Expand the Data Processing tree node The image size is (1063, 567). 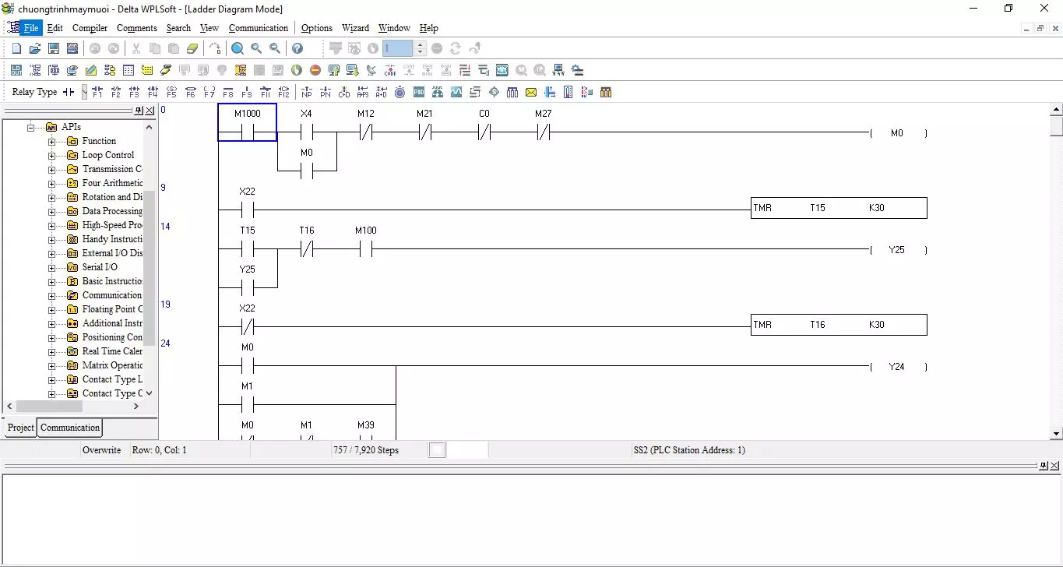click(52, 211)
